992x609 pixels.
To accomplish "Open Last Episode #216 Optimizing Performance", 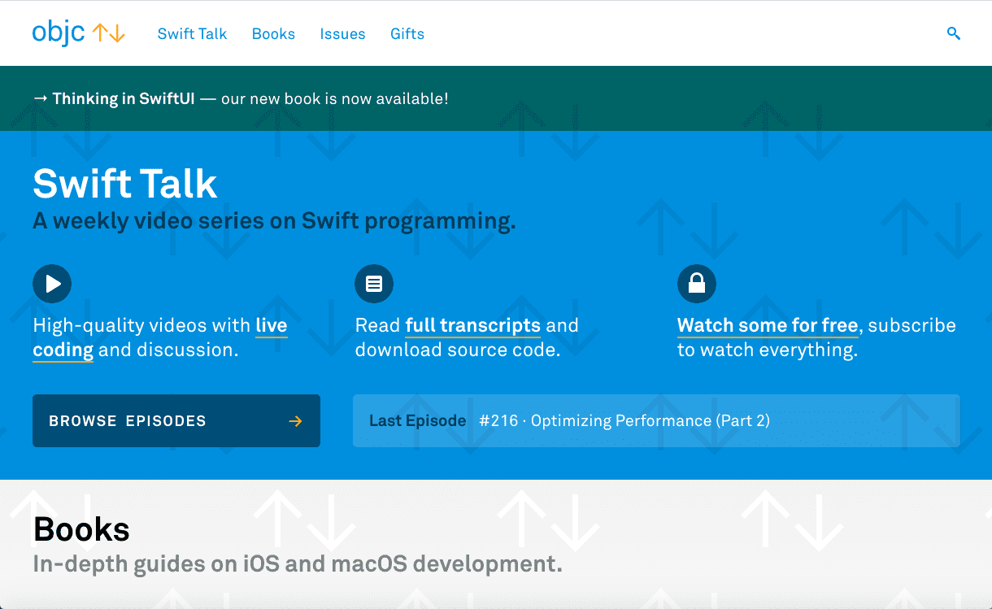I will click(x=656, y=421).
